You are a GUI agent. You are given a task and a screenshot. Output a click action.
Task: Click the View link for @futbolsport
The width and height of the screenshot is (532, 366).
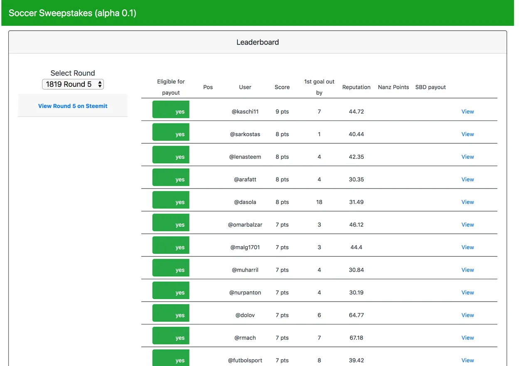(x=468, y=361)
